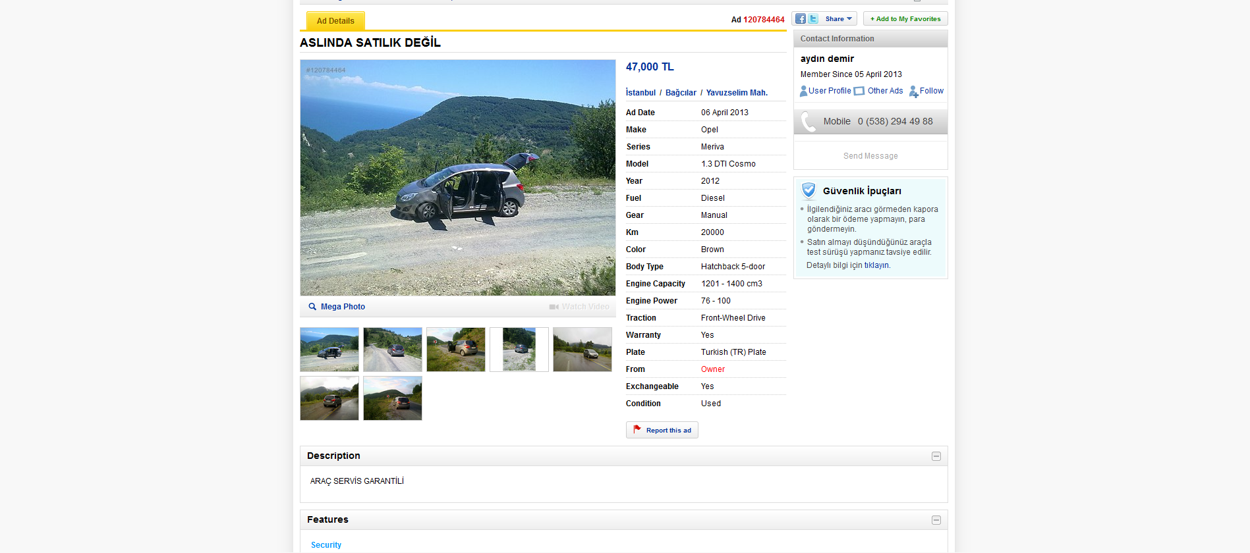Image resolution: width=1250 pixels, height=553 pixels.
Task: Click the Owner value in From row
Action: [x=712, y=369]
